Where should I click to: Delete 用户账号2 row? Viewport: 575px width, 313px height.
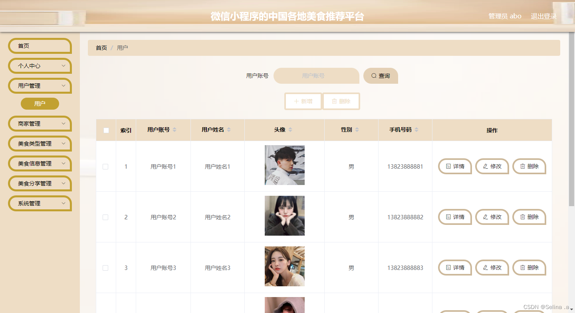tap(529, 217)
